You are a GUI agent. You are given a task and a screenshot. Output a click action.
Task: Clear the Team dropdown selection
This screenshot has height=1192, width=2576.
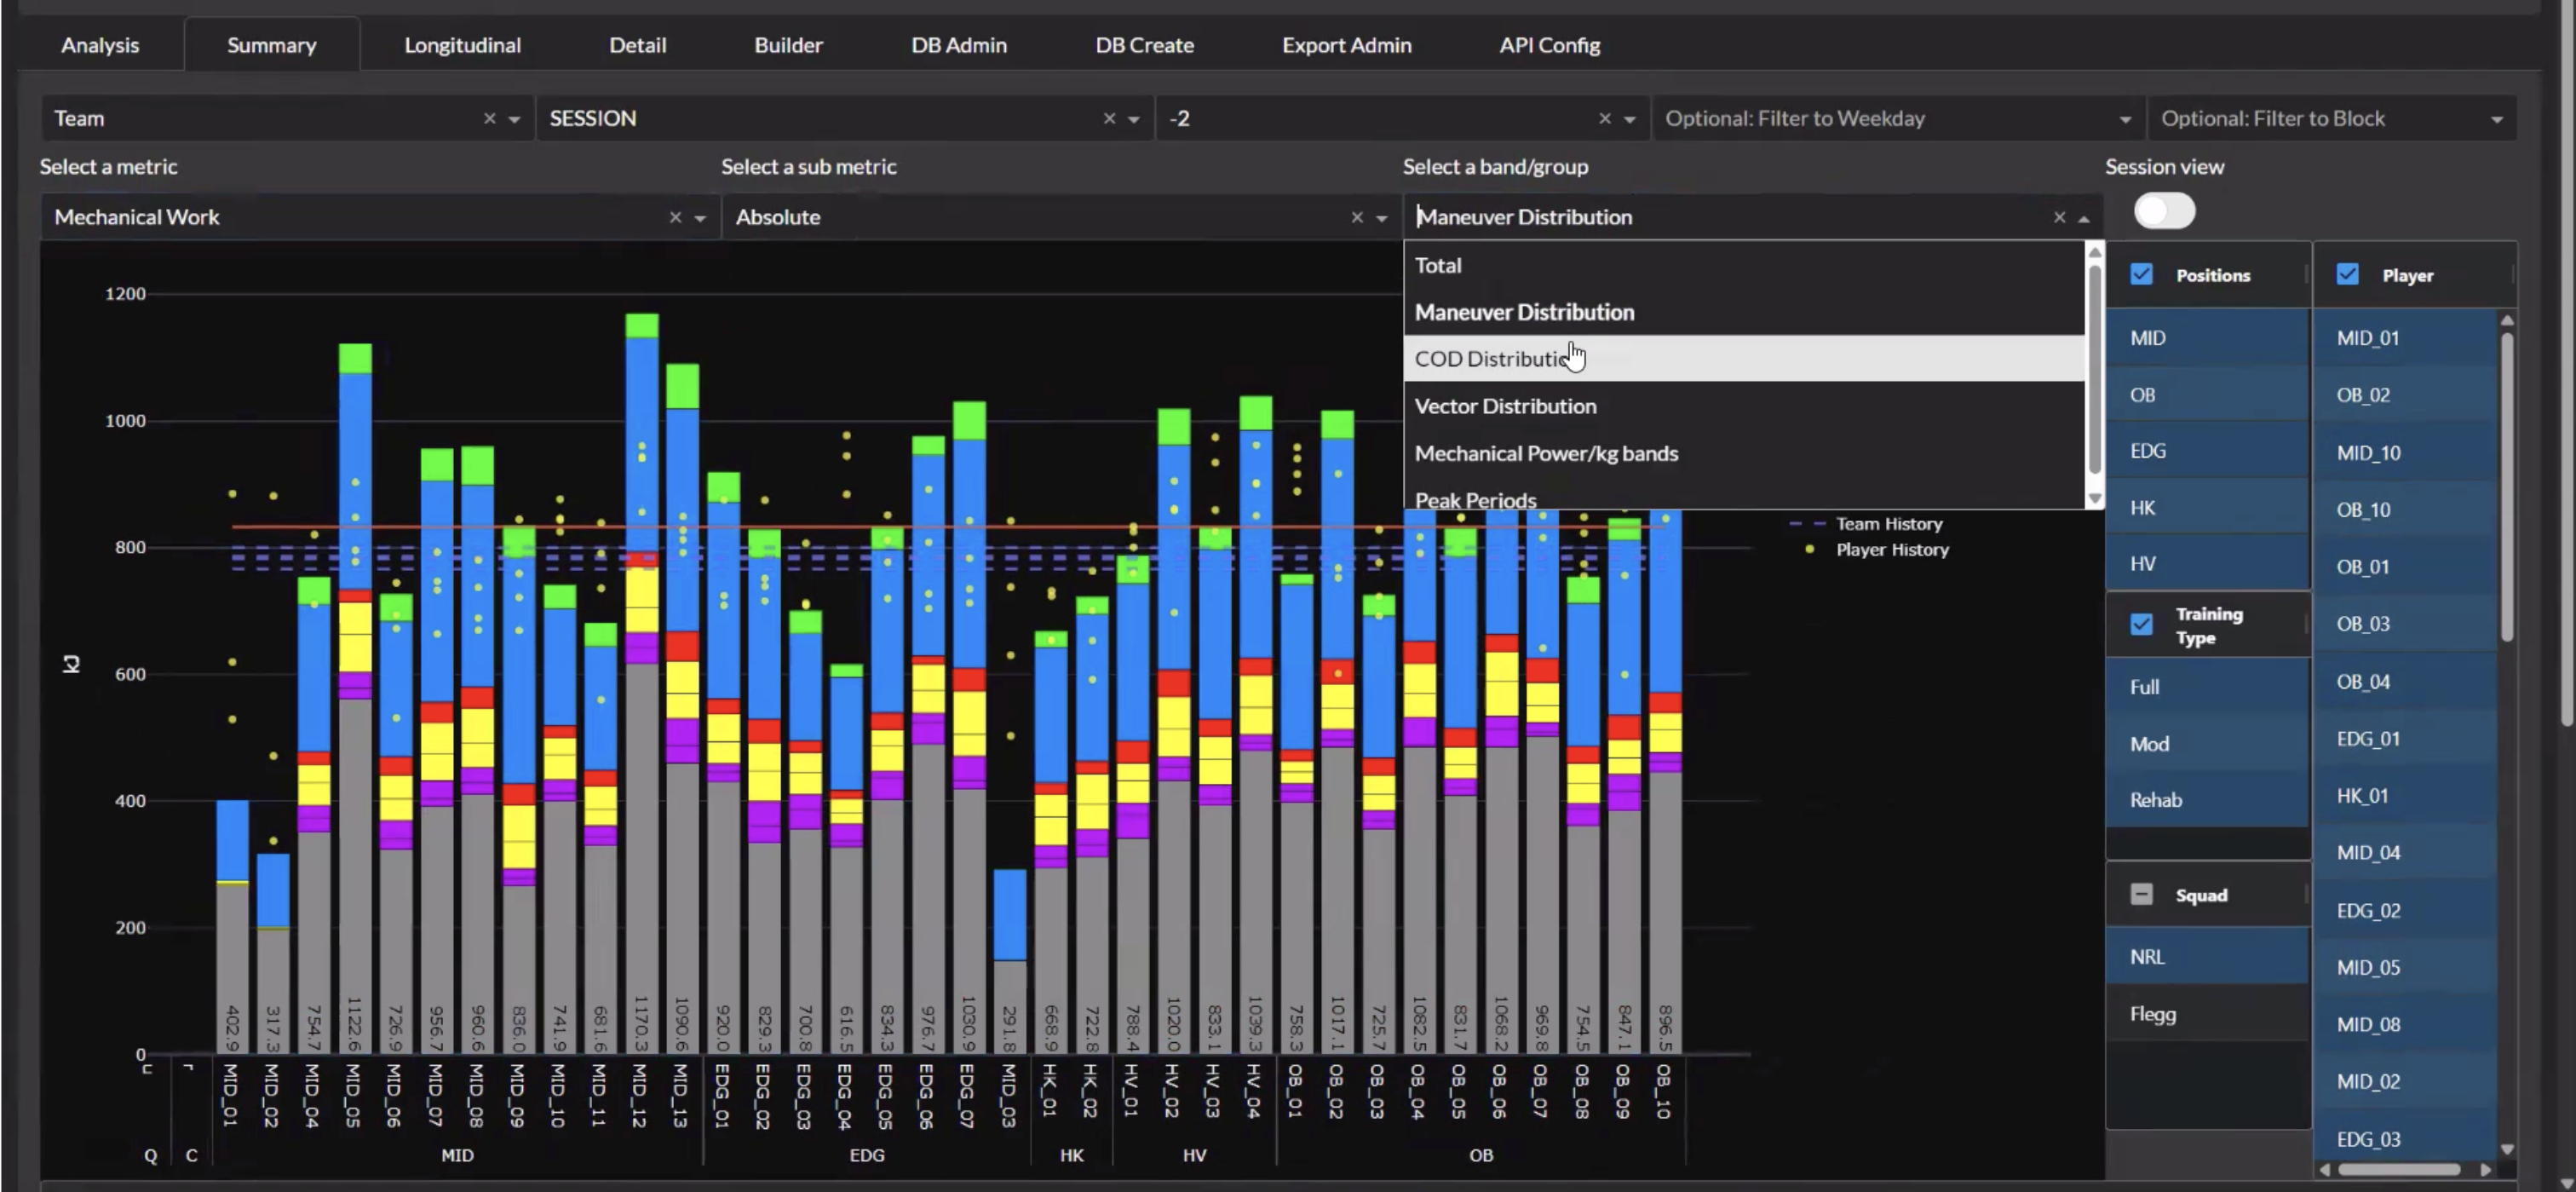[489, 119]
